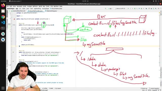Run the app with the green play icon
This screenshot has width=162, height=91.
click(128, 9)
